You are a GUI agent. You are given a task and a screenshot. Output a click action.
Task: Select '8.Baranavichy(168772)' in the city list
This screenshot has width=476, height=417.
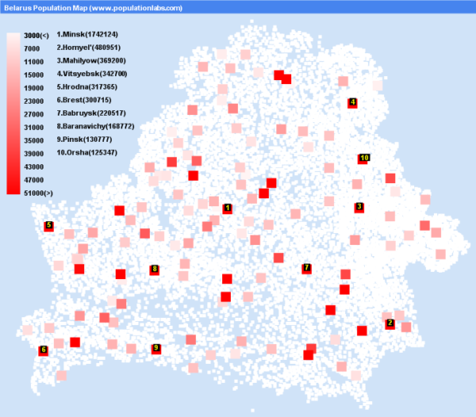(x=95, y=126)
